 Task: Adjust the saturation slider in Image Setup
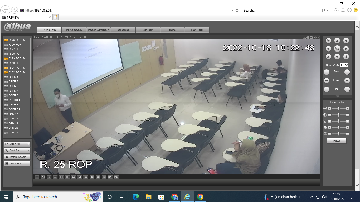click(338, 121)
